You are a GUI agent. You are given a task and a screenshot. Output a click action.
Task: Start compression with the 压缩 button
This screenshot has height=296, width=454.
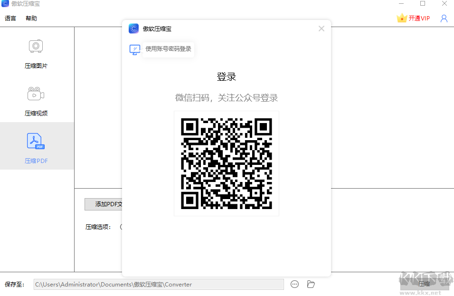[x=425, y=284]
